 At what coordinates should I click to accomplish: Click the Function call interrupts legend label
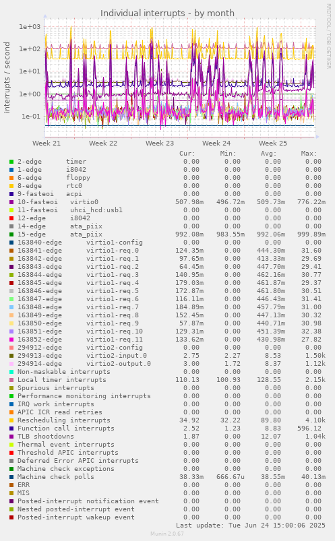tap(66, 428)
